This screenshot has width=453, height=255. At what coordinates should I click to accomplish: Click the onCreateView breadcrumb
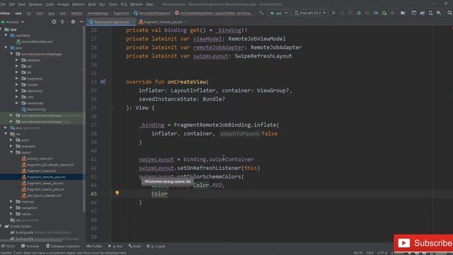click(x=213, y=13)
